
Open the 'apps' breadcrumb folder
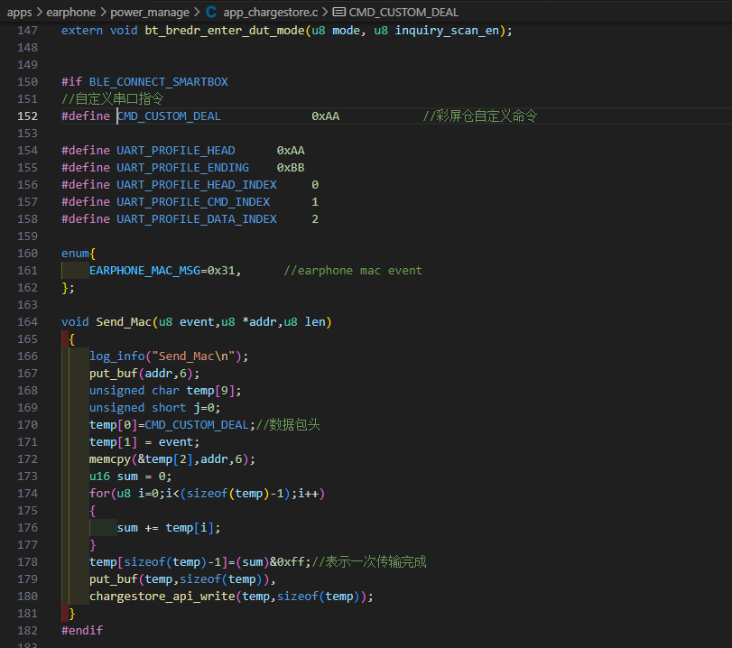click(x=19, y=12)
